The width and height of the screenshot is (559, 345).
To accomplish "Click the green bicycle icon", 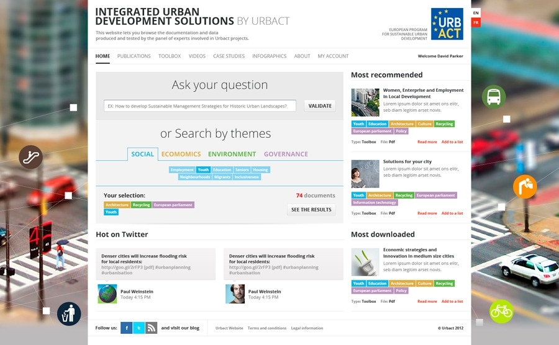I will [x=501, y=311].
